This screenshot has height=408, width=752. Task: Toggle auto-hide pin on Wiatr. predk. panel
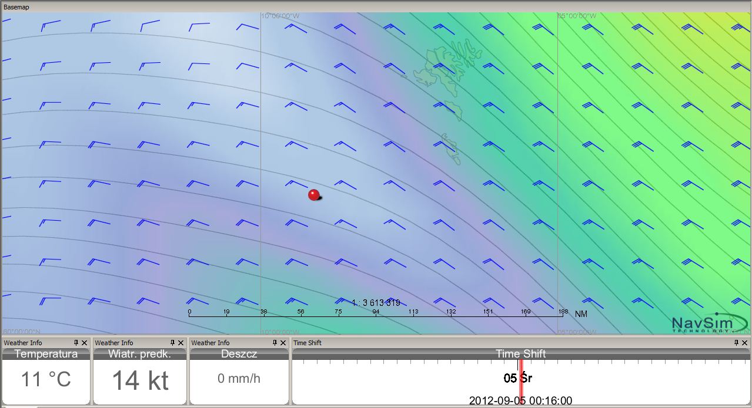point(173,343)
